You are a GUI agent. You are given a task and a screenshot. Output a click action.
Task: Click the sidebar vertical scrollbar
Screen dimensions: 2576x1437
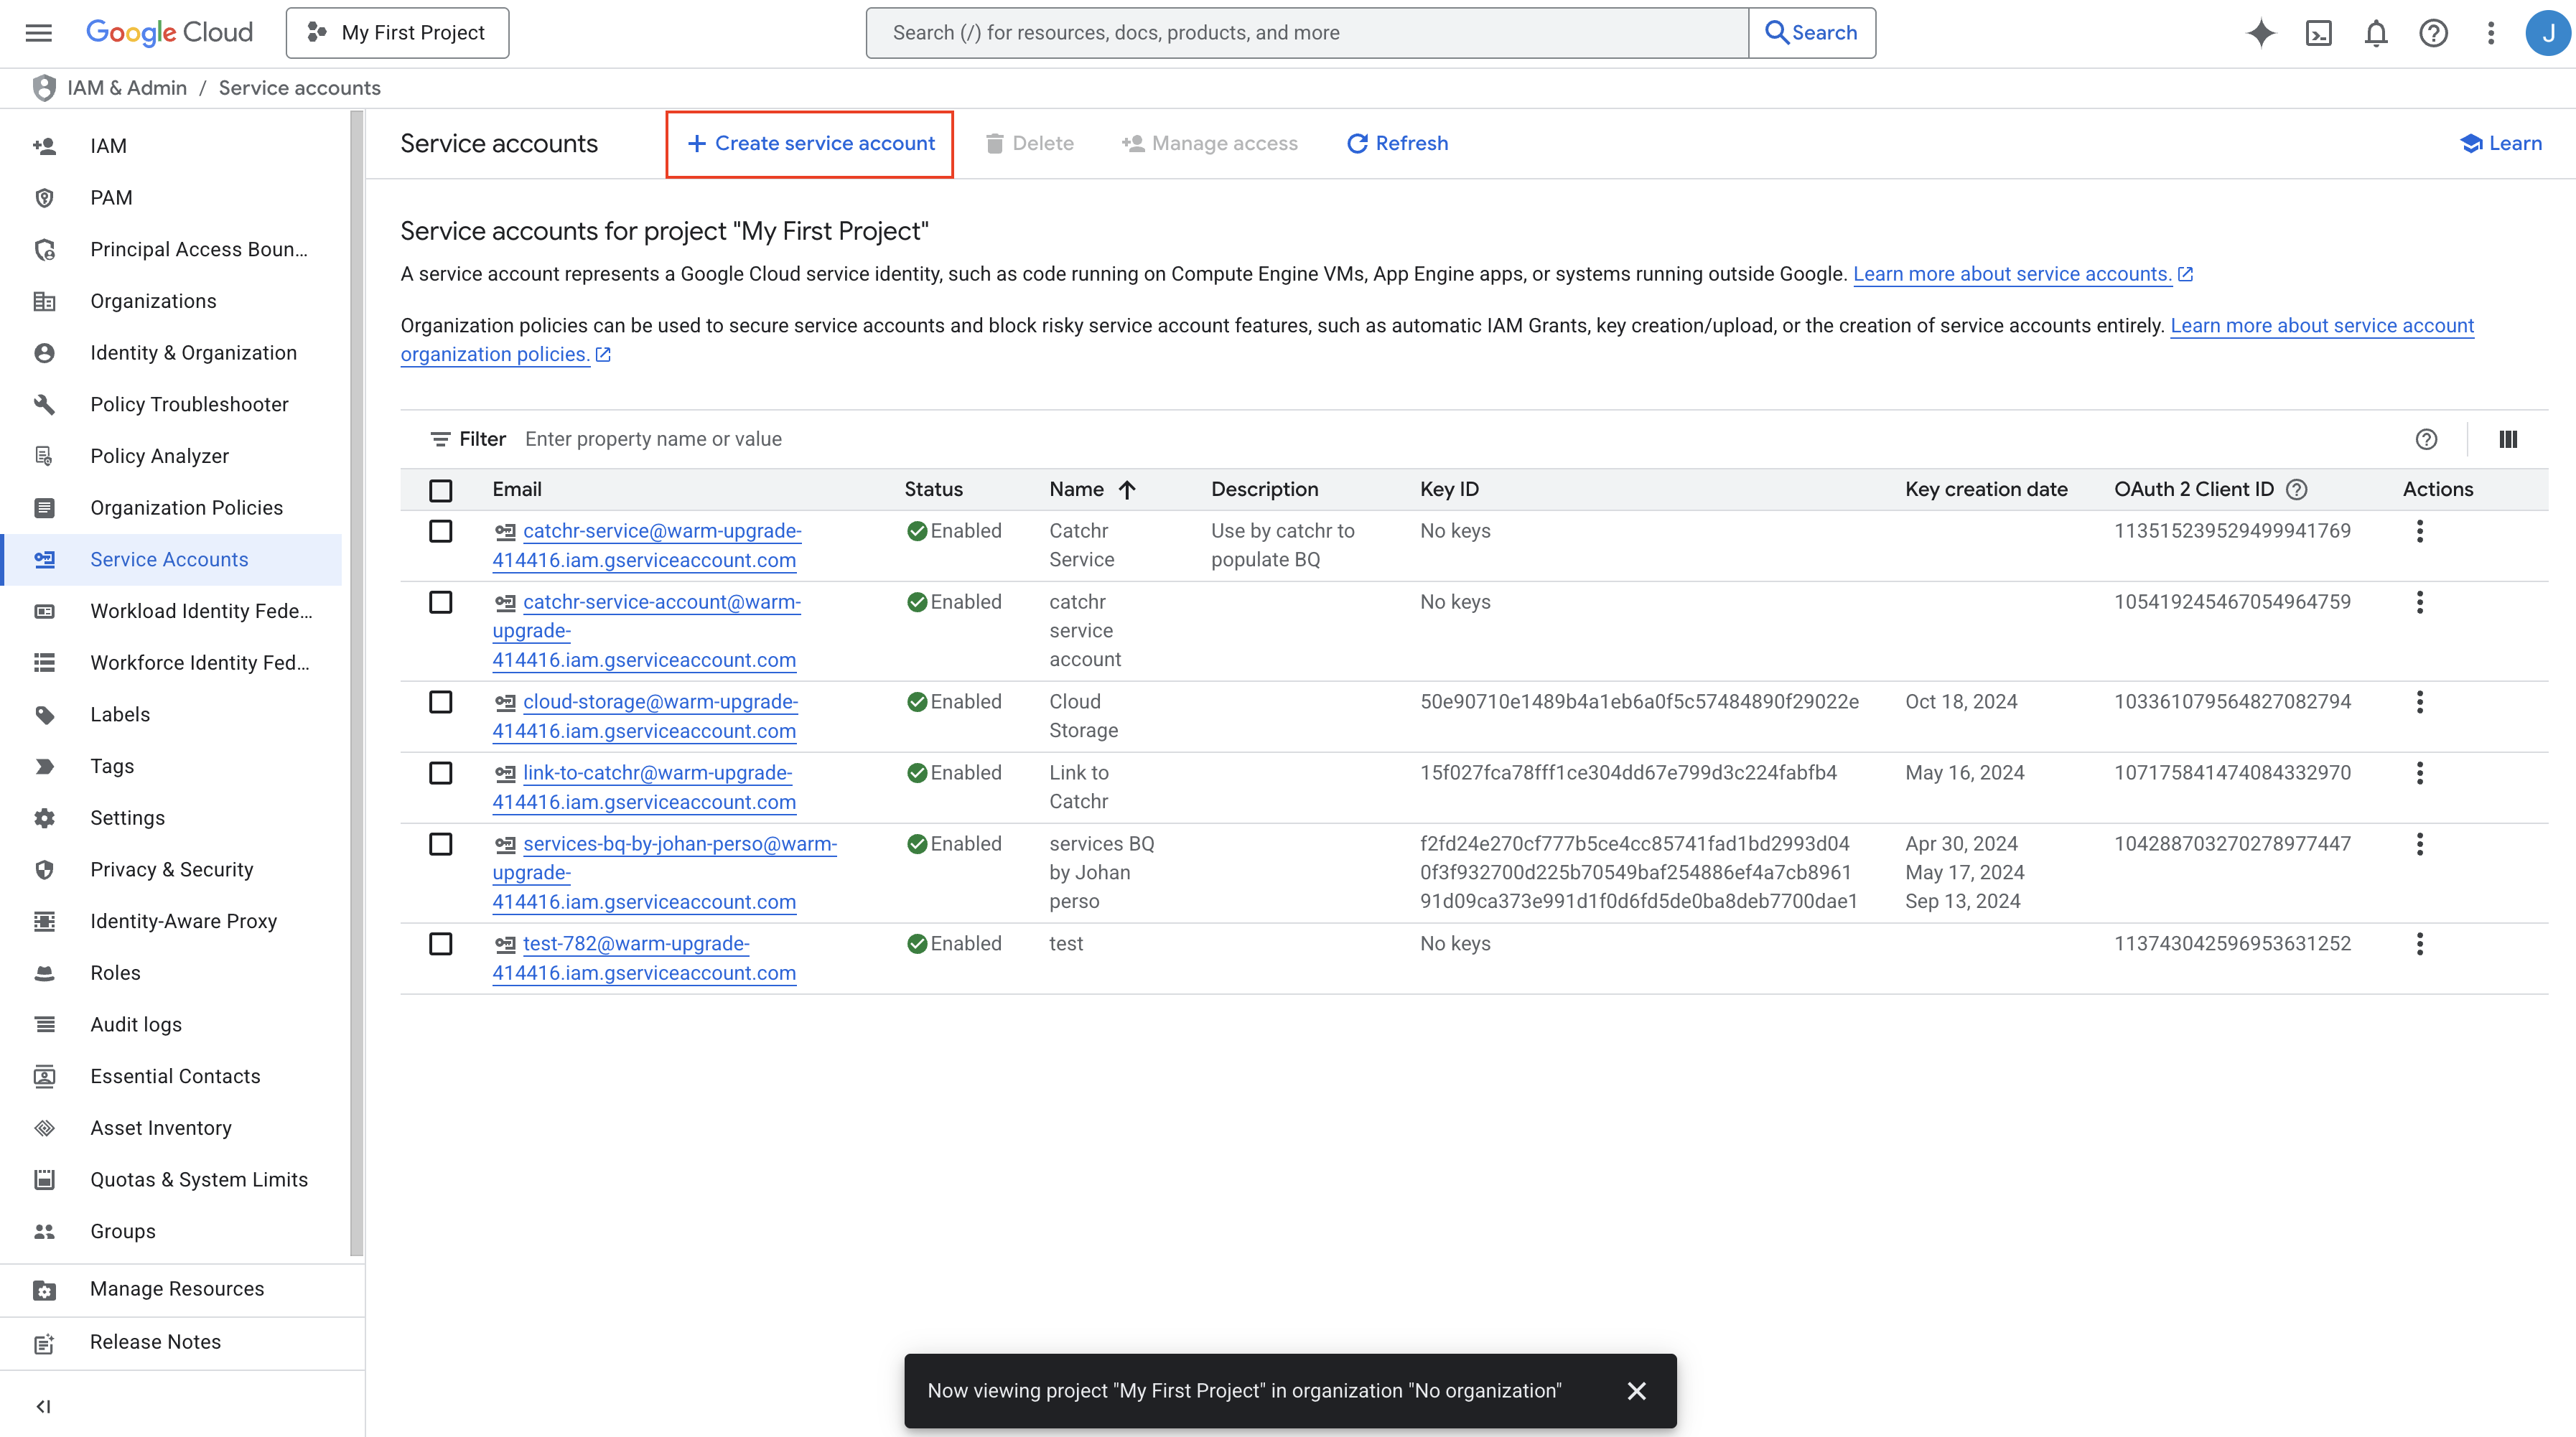356,684
